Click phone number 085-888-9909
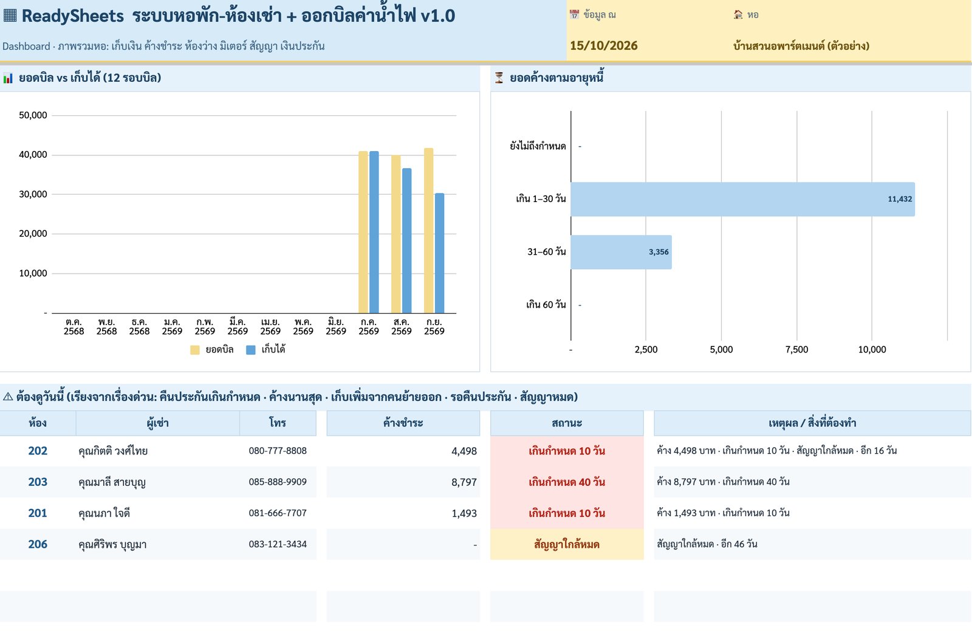This screenshot has height=640, width=972. click(x=278, y=482)
